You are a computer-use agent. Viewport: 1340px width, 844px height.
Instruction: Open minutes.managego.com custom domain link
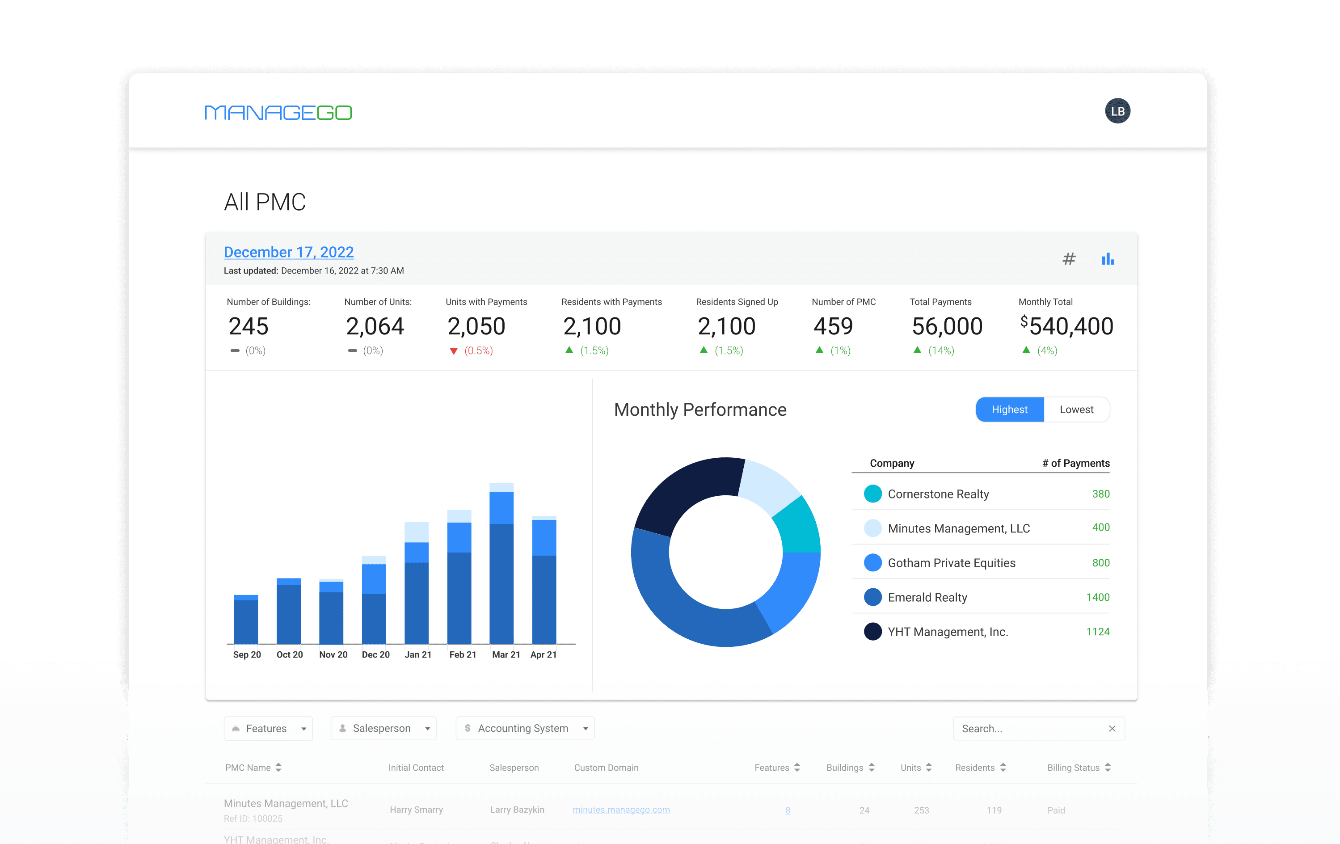click(x=621, y=810)
